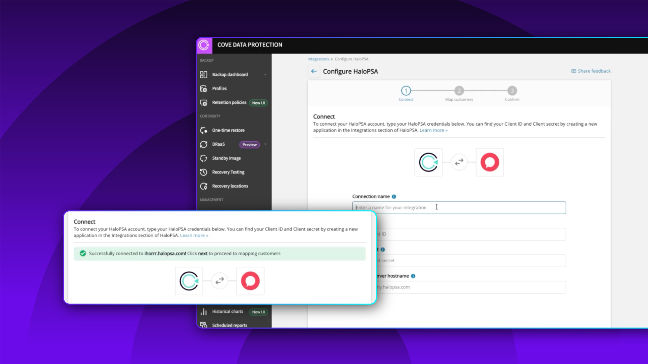Expand the Backup dashboard chevron
This screenshot has height=364, width=648.
[265, 74]
